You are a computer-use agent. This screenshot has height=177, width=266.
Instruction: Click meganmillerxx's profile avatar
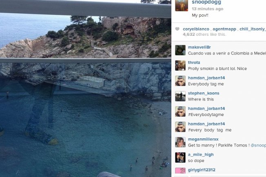pyautogui.click(x=180, y=142)
